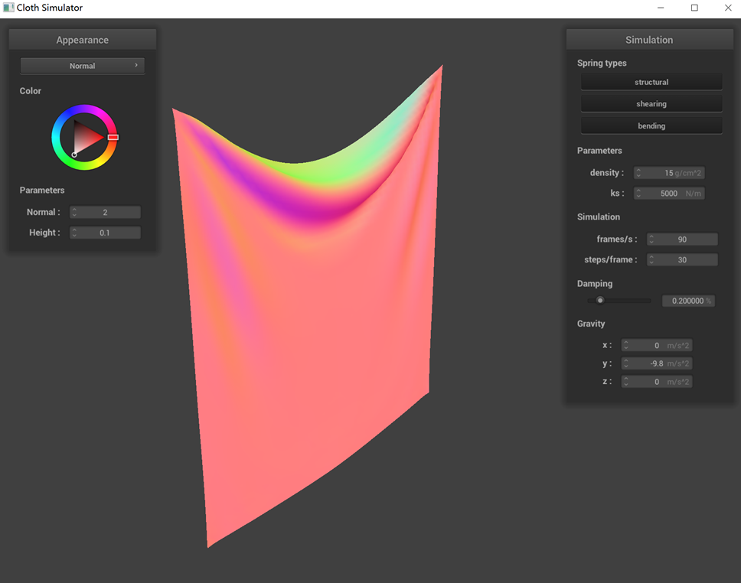Click the steps/frame stepper arrows
This screenshot has width=741, height=583.
coord(651,260)
